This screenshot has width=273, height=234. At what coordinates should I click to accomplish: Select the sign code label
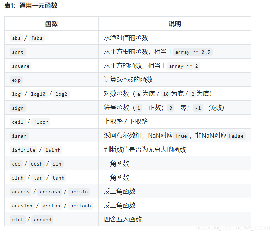tap(18, 108)
